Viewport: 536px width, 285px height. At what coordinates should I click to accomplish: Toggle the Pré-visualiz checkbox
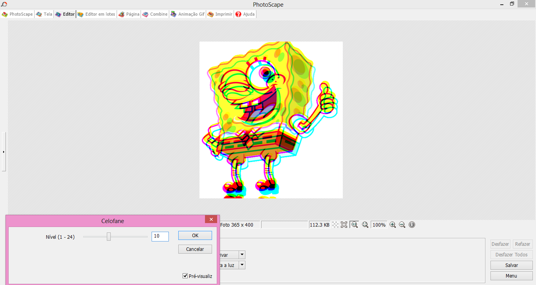(x=185, y=276)
